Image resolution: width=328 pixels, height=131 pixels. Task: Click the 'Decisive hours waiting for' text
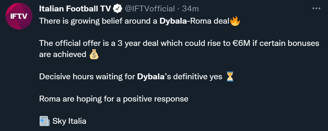point(87,77)
